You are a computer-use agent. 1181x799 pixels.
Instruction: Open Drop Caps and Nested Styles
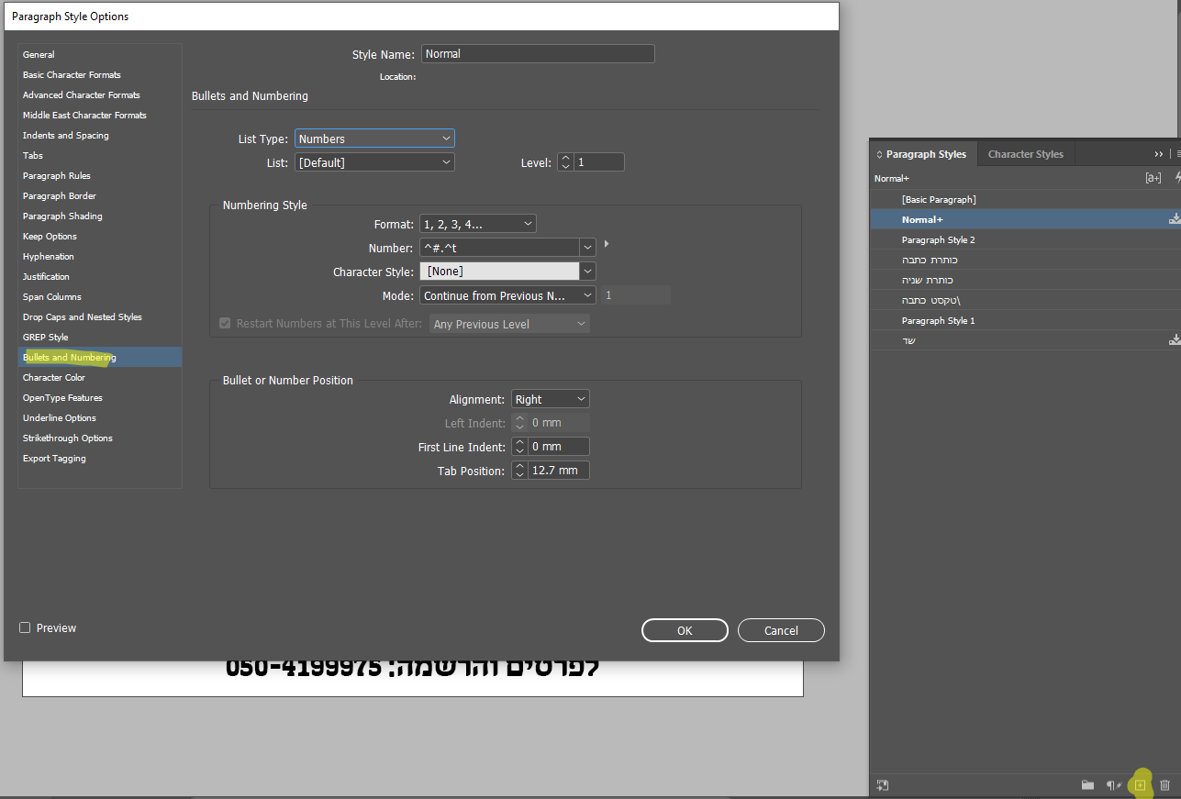tap(100, 317)
